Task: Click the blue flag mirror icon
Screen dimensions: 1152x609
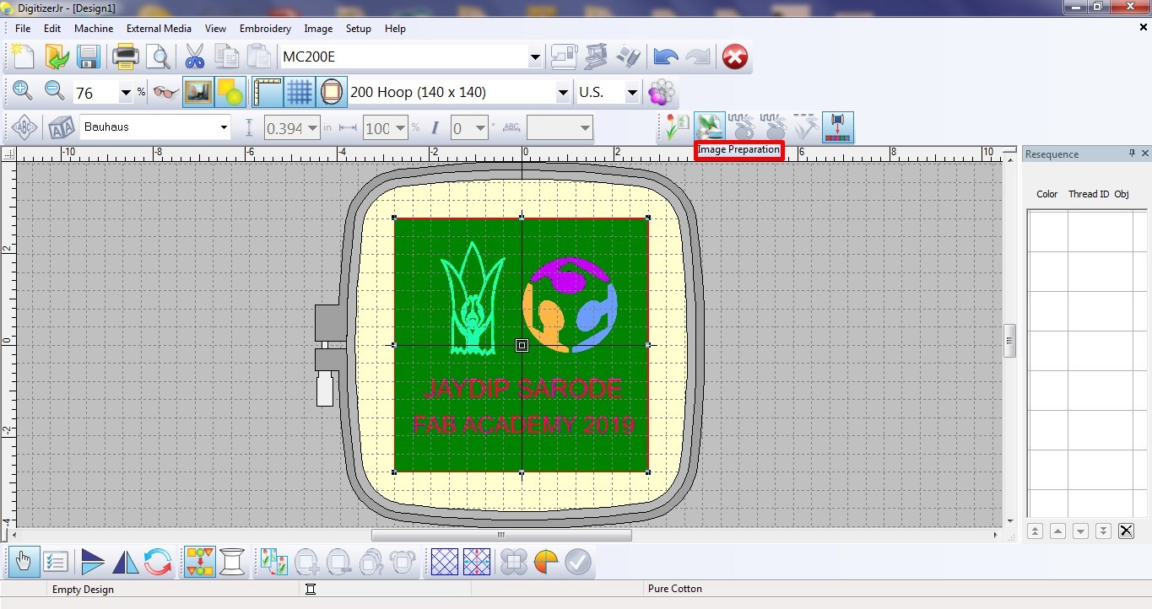Action: 93,562
